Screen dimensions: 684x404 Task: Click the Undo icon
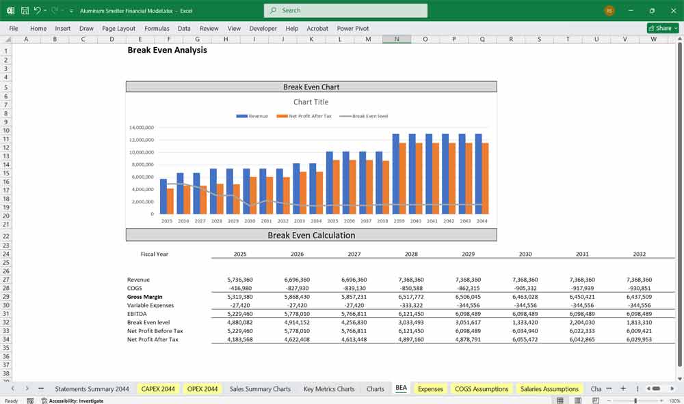pos(36,10)
